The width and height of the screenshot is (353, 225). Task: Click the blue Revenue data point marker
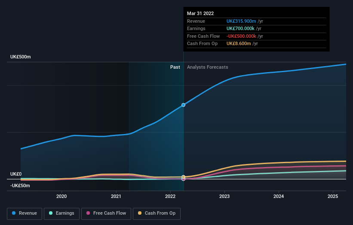(x=184, y=105)
